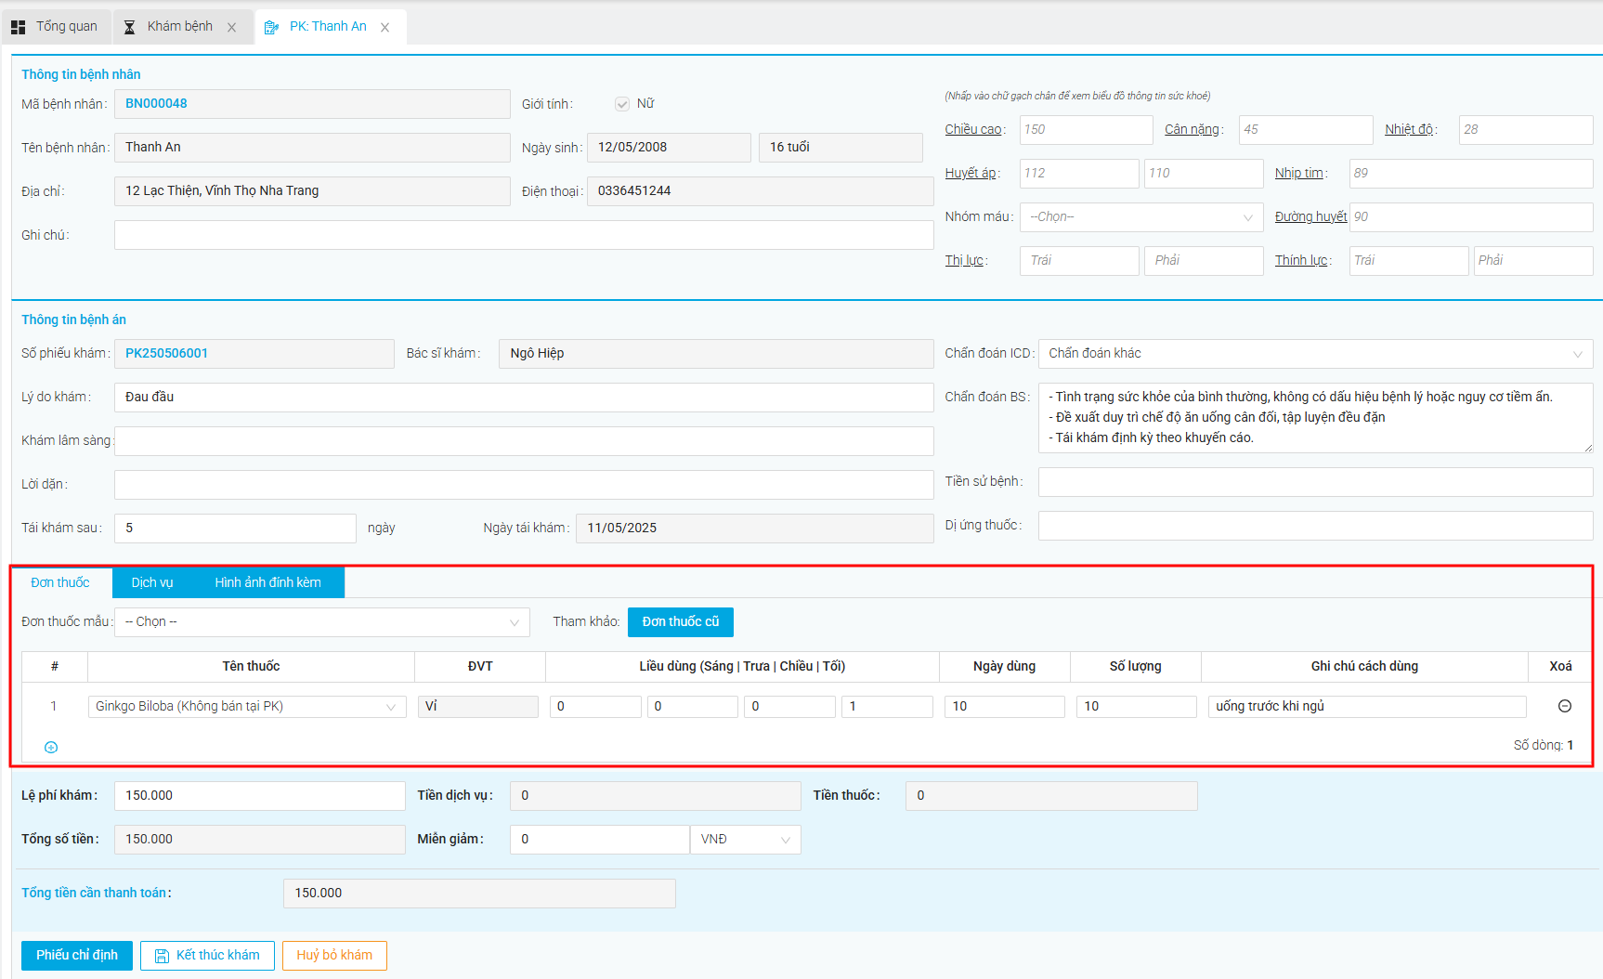Image resolution: width=1603 pixels, height=979 pixels.
Task: Click the Nhiệt độ input field
Action: pyautogui.click(x=1526, y=129)
